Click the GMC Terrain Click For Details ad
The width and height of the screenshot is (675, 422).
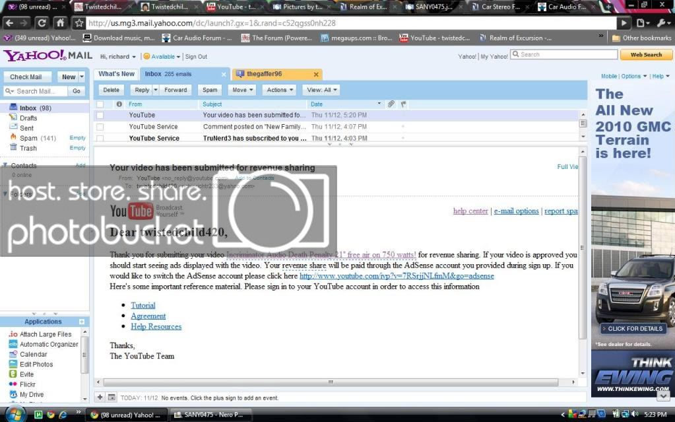(633, 328)
